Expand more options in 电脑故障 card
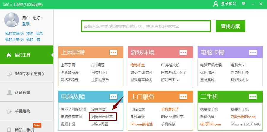 tap(113, 97)
